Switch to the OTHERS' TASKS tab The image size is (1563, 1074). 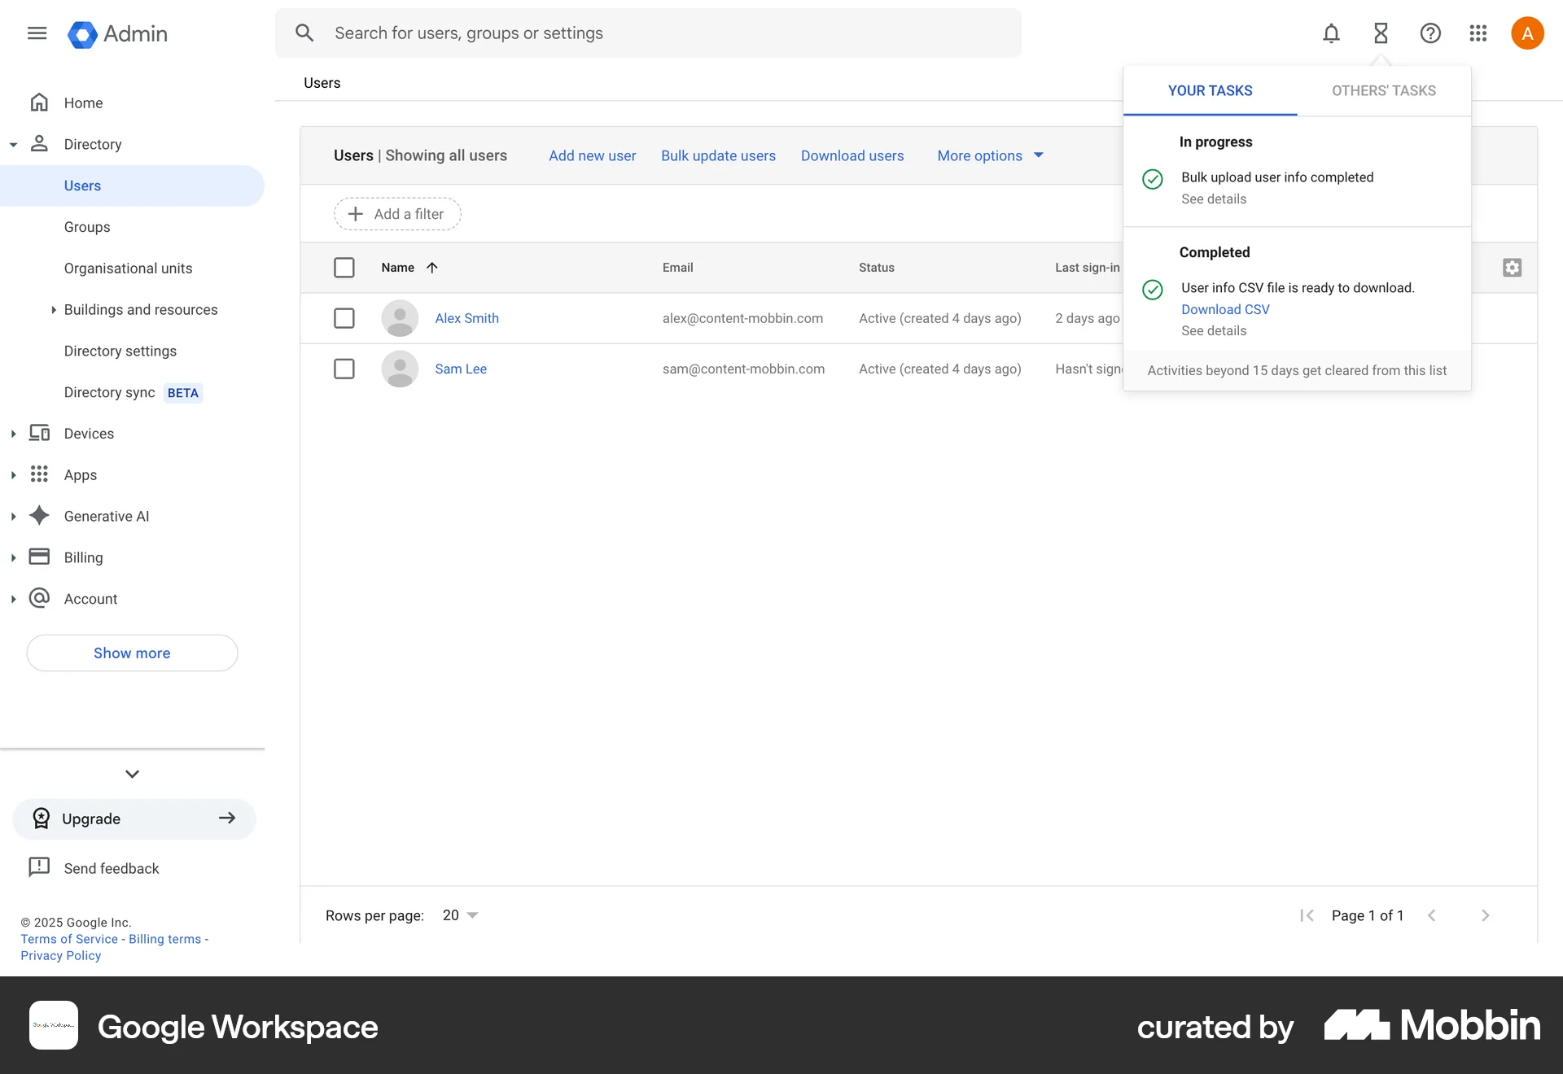coord(1384,90)
